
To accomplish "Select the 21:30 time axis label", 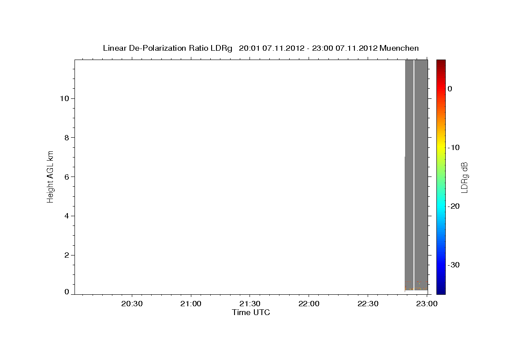I will coord(250,304).
